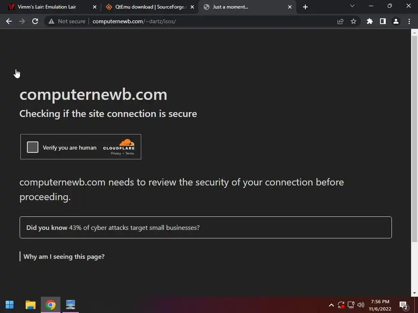The width and height of the screenshot is (418, 313).
Task: Click the page vertical scrollbar
Action: (x=414, y=139)
